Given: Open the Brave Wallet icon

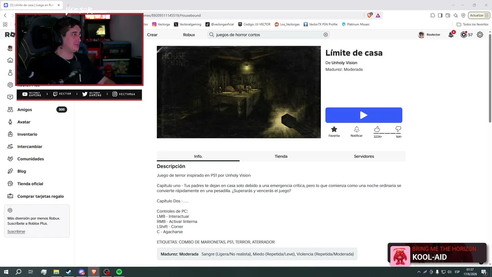Looking at the screenshot, I should 448,15.
